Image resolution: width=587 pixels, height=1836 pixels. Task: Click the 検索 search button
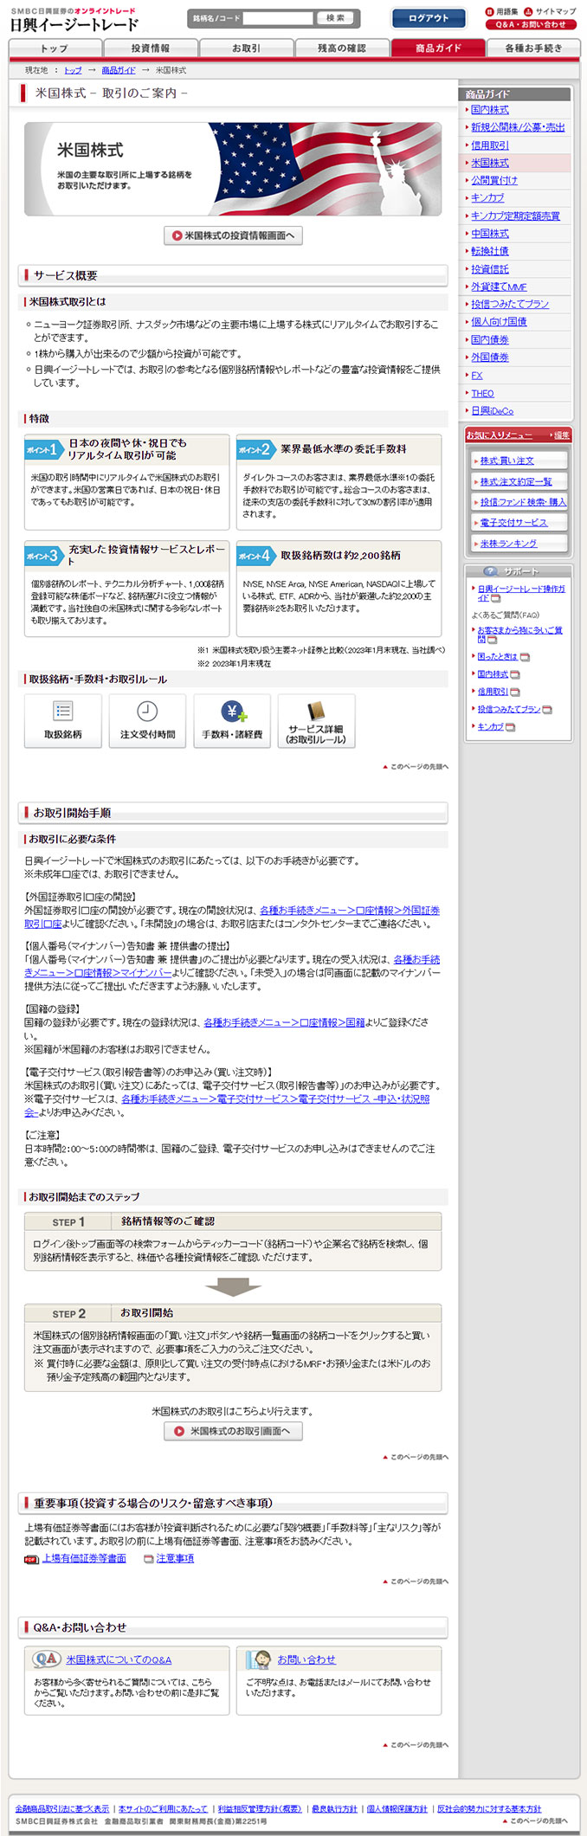click(x=335, y=18)
